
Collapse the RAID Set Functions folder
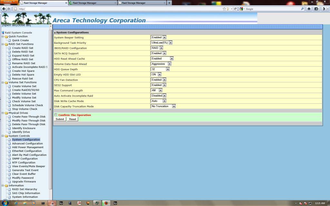click(x=3, y=44)
